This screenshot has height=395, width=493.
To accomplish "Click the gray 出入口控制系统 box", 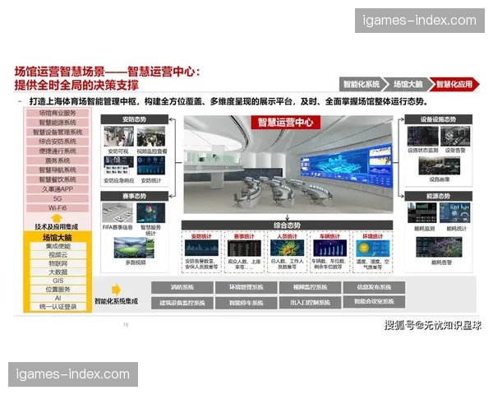I will 311,302.
